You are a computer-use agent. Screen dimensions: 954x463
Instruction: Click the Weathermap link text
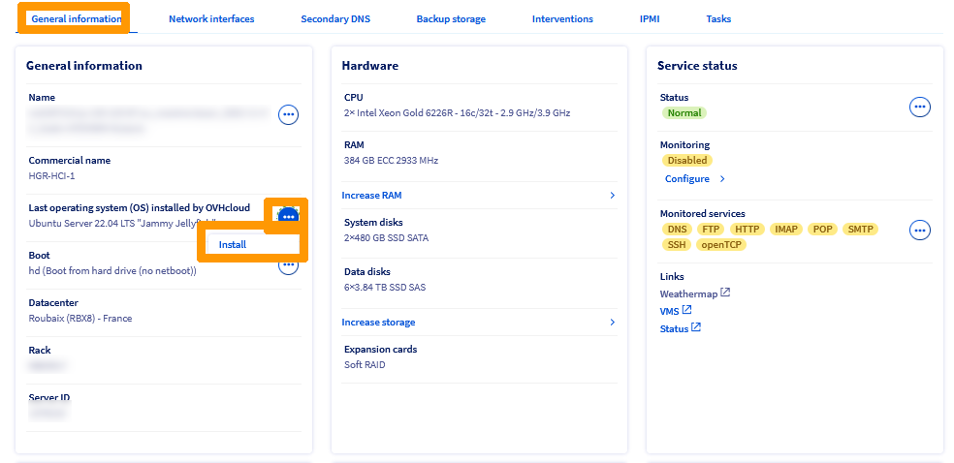688,293
